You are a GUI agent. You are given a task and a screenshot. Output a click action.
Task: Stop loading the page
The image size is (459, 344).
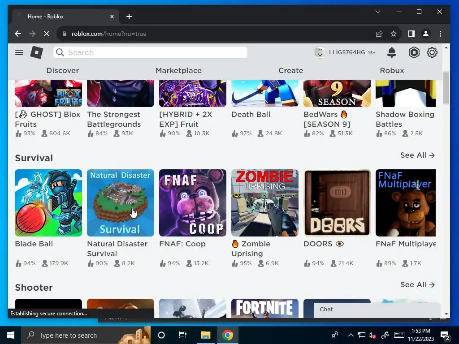(x=47, y=34)
